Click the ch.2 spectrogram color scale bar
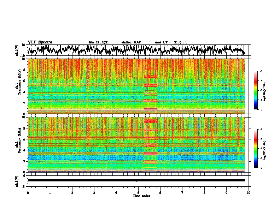Screen dimensions: 280x216 pos(256,149)
